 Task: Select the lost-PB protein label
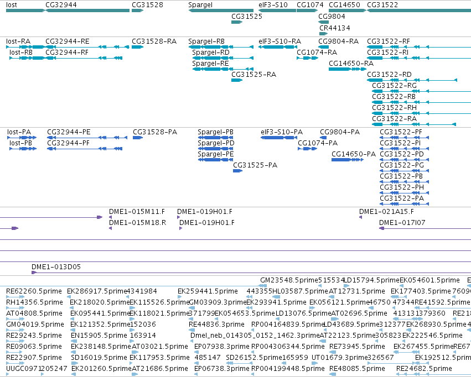(20, 143)
